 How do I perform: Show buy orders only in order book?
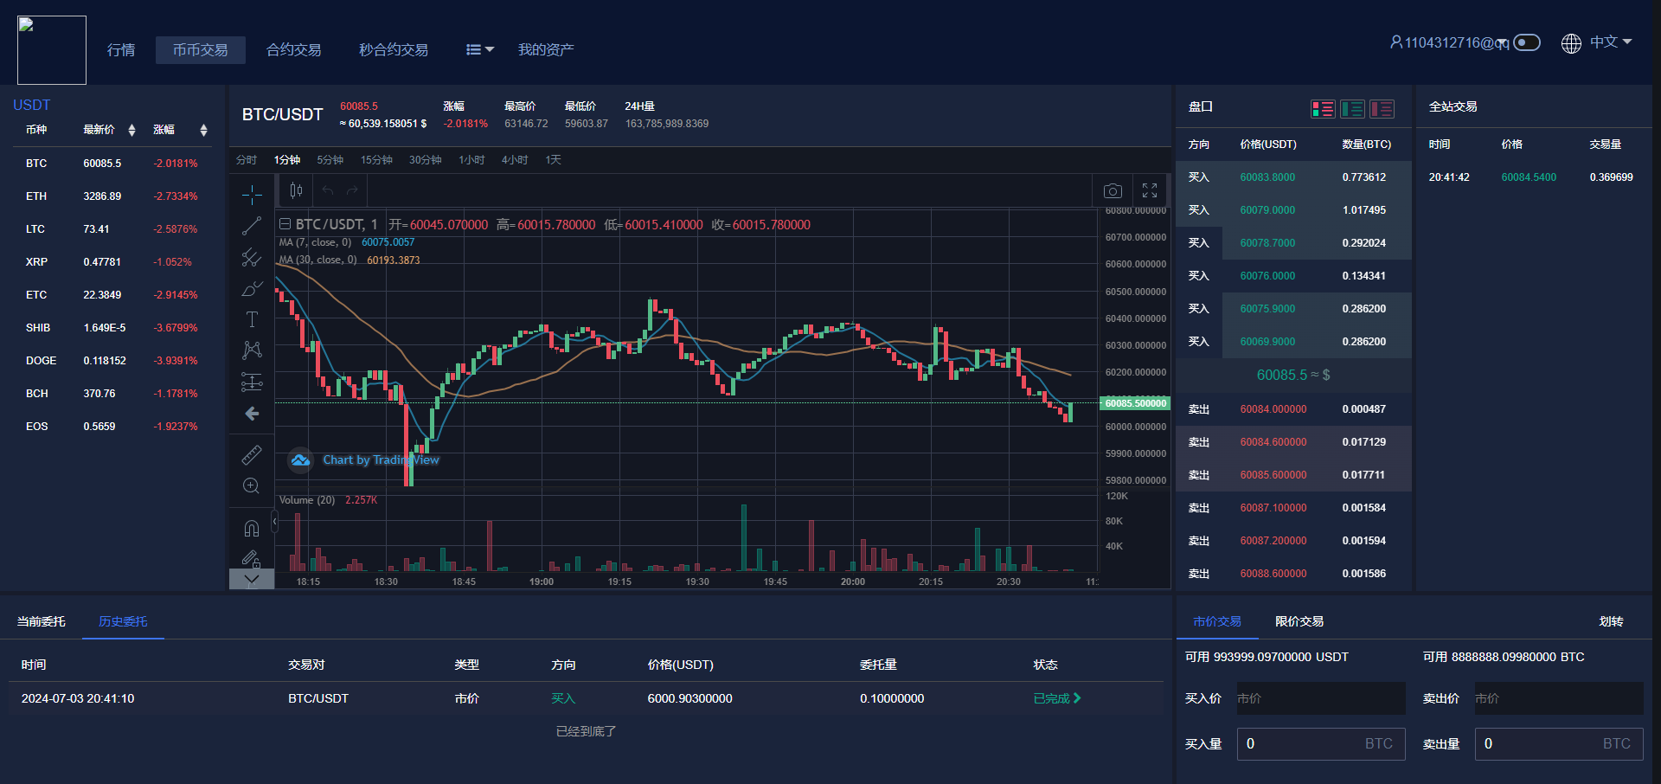pos(1352,108)
